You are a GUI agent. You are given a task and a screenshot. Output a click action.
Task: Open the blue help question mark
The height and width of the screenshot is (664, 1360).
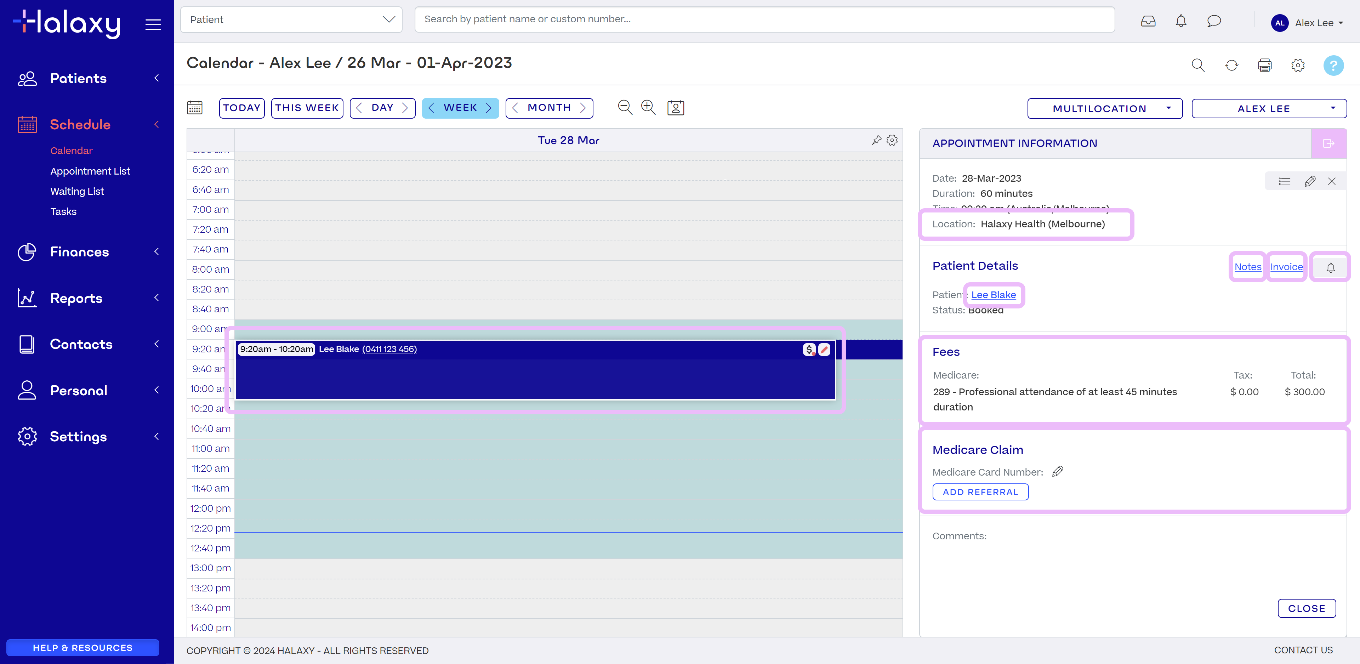pyautogui.click(x=1333, y=66)
